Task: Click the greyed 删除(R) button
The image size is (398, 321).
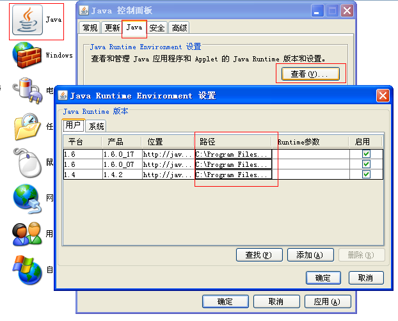Action: [362, 254]
